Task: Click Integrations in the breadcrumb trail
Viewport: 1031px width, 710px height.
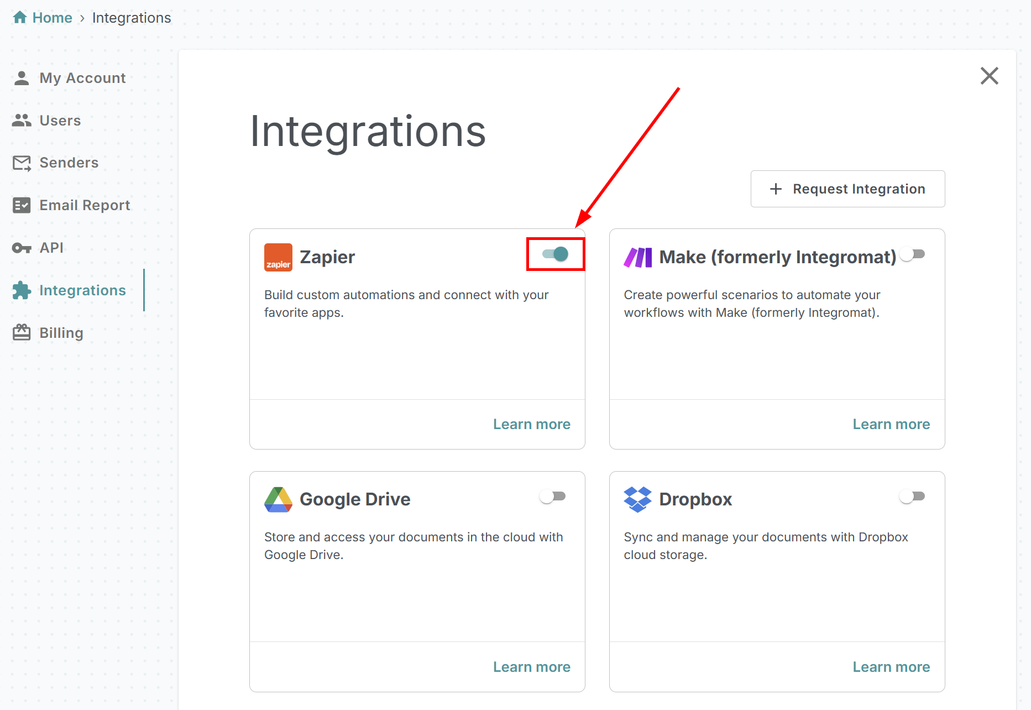Action: (x=131, y=17)
